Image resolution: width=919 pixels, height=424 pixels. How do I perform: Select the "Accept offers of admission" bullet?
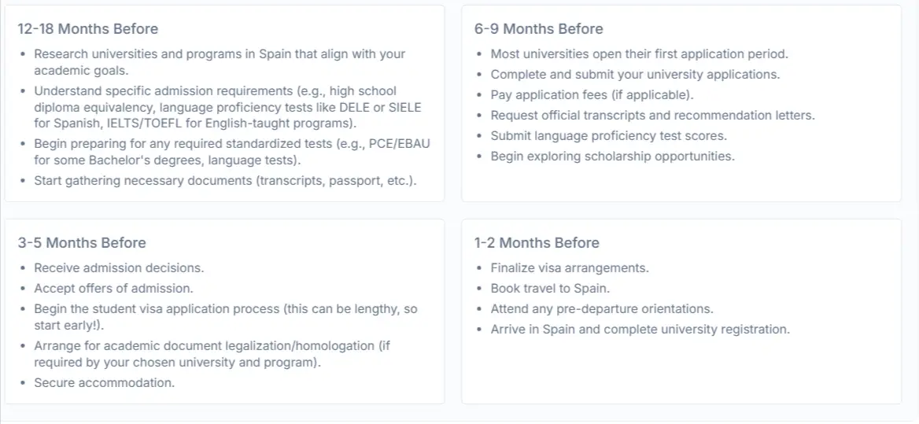tap(113, 289)
